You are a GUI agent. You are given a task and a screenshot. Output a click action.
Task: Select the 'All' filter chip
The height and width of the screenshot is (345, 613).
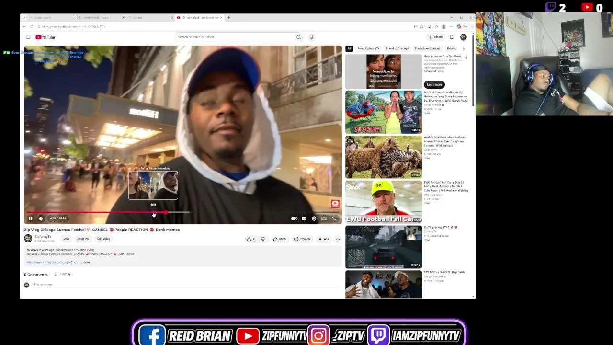pyautogui.click(x=349, y=48)
